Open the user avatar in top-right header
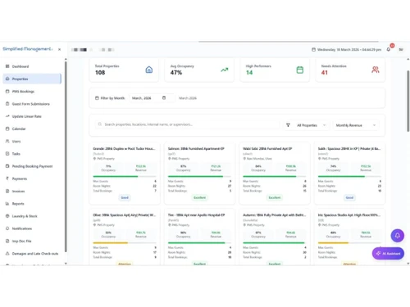Image resolution: width=410 pixels, height=307 pixels. click(x=401, y=49)
